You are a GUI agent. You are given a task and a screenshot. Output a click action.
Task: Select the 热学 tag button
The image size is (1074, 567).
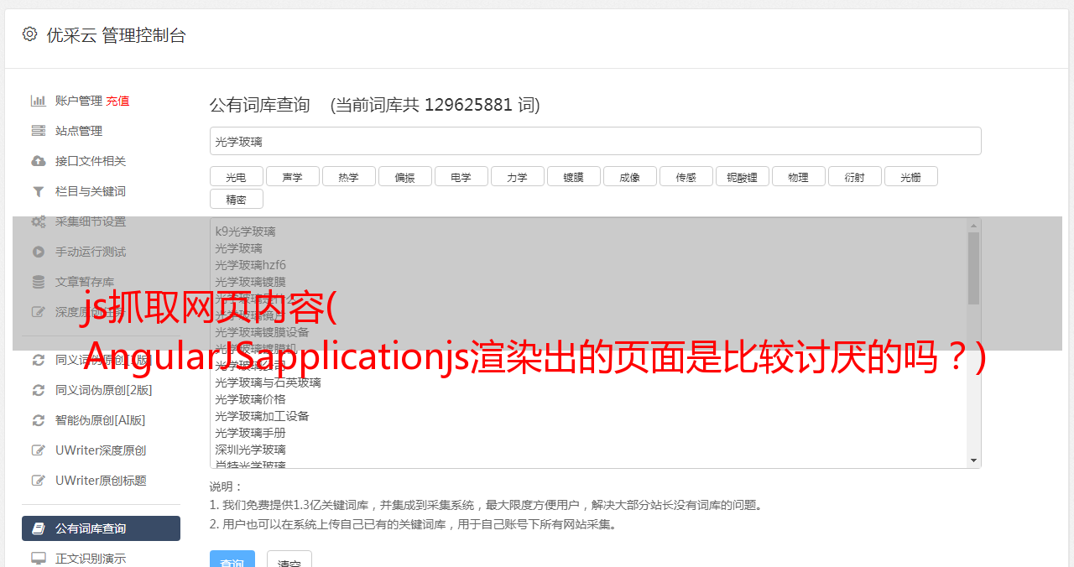tap(348, 176)
